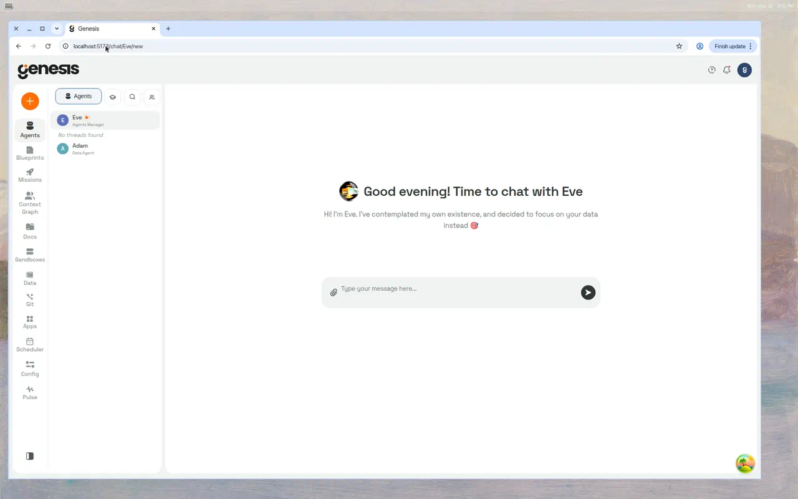Go to Missions section
The height and width of the screenshot is (499, 798).
[30, 175]
